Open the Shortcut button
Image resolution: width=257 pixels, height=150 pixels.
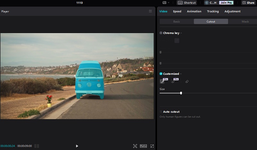[x=187, y=3]
